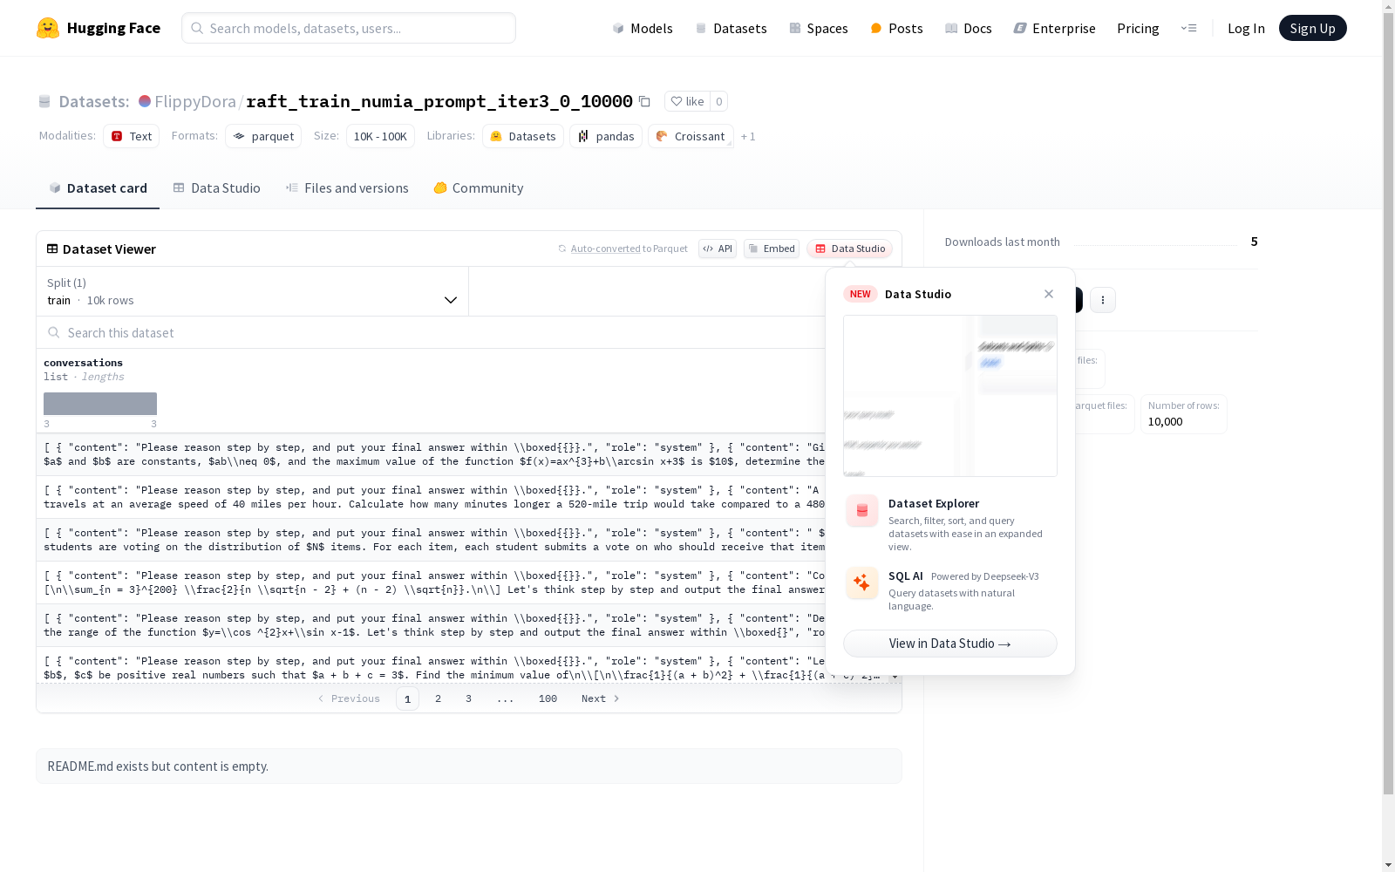Click the Hugging Face logo icon
This screenshot has height=872, width=1395.
point(48,28)
